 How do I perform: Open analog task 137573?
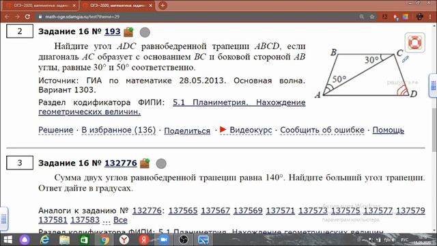(313, 210)
